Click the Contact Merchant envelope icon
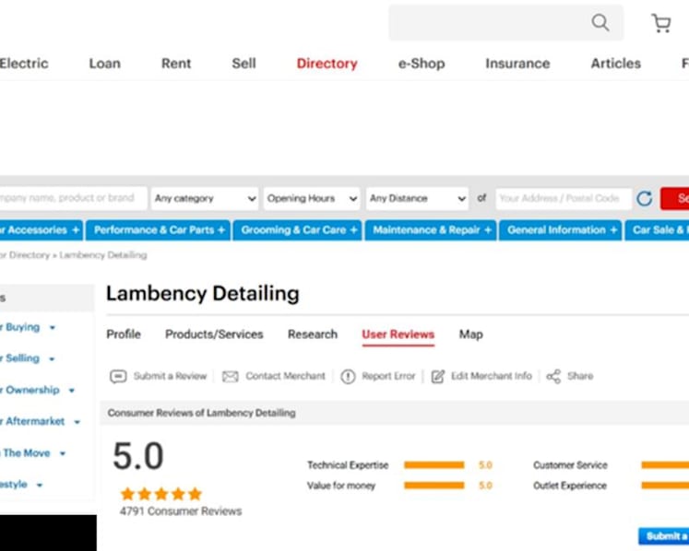This screenshot has height=551, width=689. point(231,376)
